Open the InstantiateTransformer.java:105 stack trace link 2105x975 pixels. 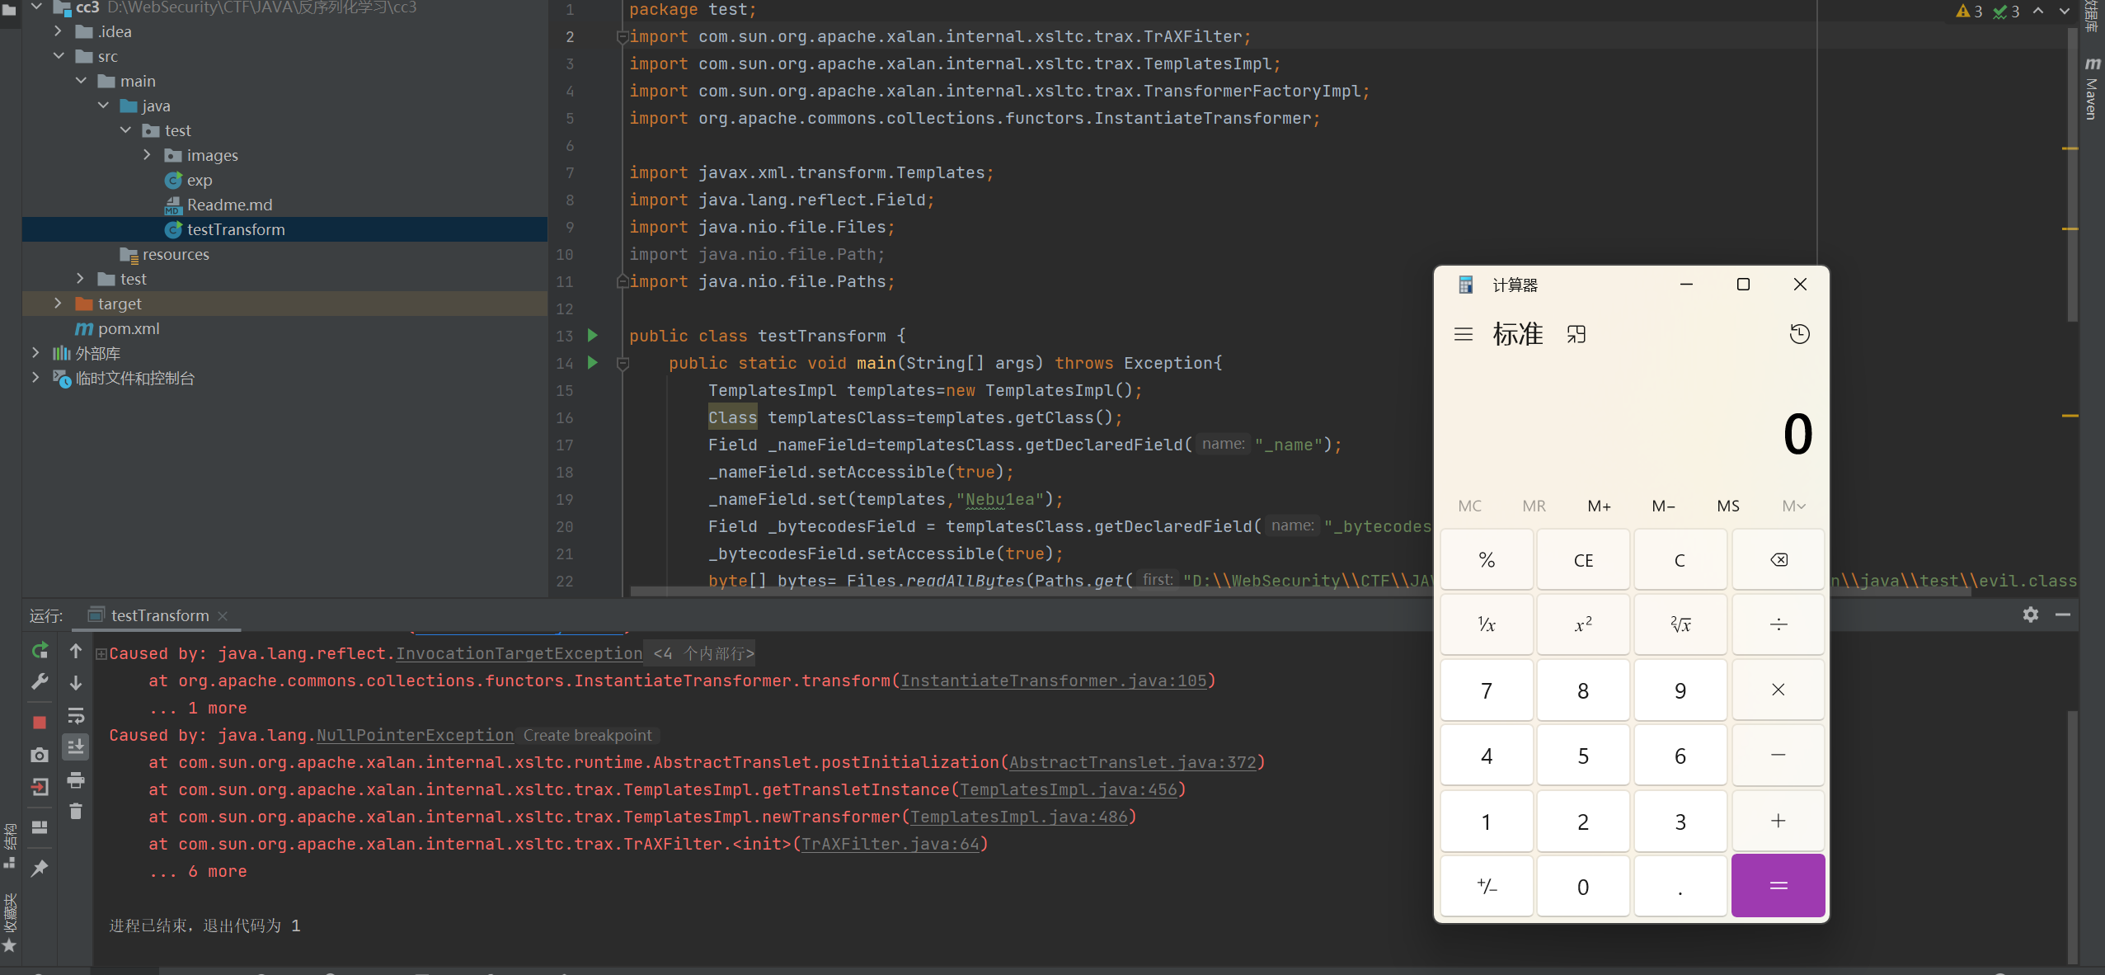[x=1053, y=681]
